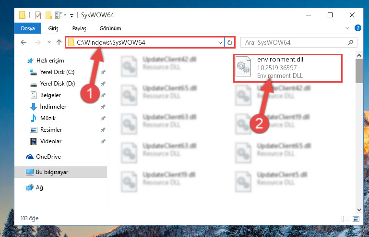Open İndirmeler folder in sidebar

53,107
